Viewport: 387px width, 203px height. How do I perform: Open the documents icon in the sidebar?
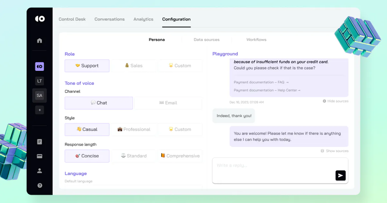tap(40, 142)
